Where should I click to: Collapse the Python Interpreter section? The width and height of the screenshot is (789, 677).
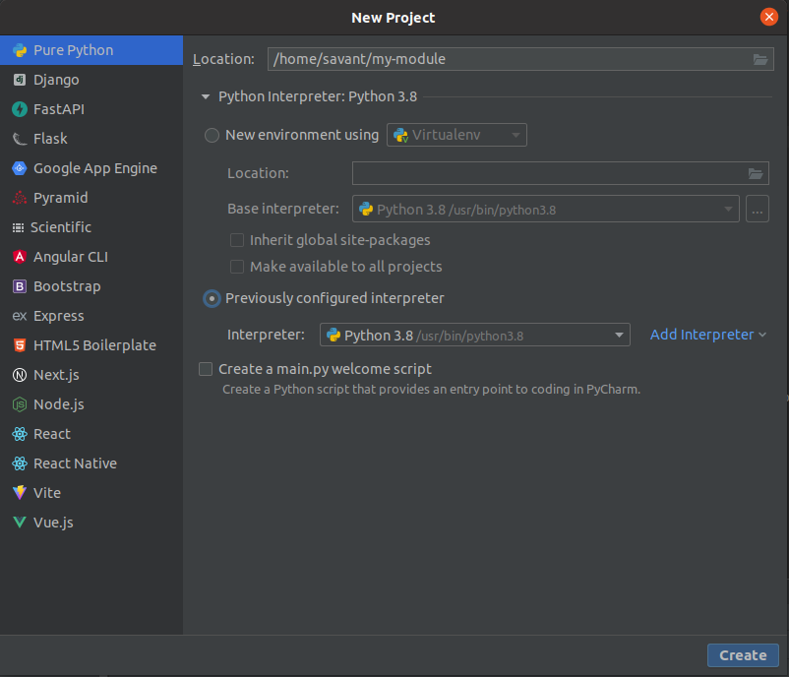206,96
